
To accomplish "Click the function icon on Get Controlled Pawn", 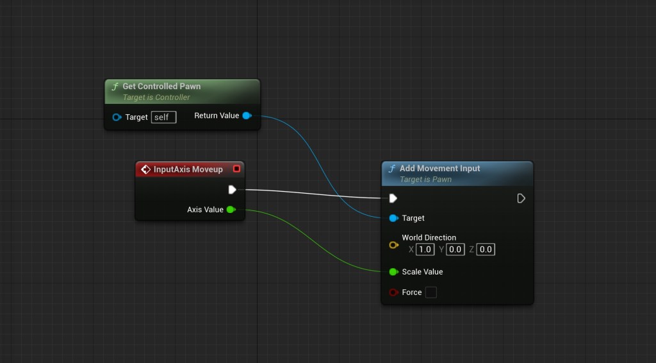I will pyautogui.click(x=115, y=87).
